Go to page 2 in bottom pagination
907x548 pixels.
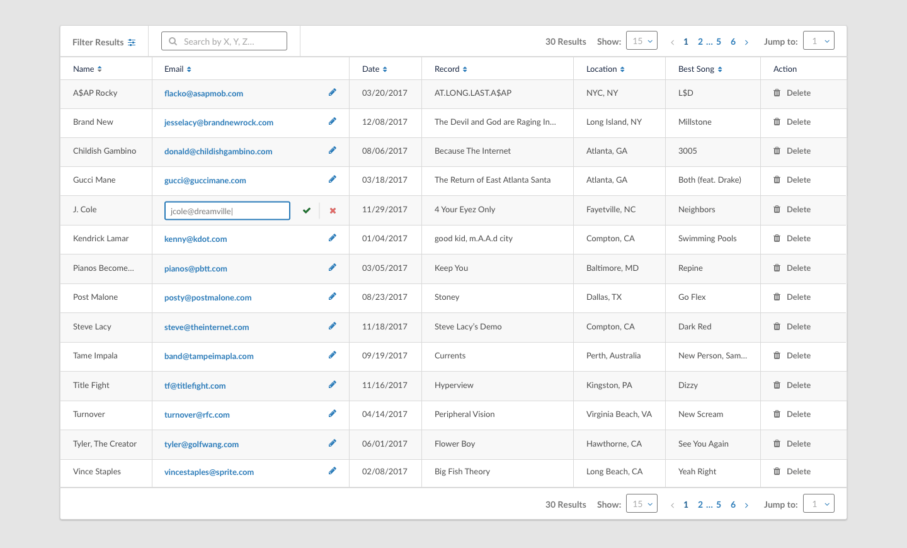[700, 505]
